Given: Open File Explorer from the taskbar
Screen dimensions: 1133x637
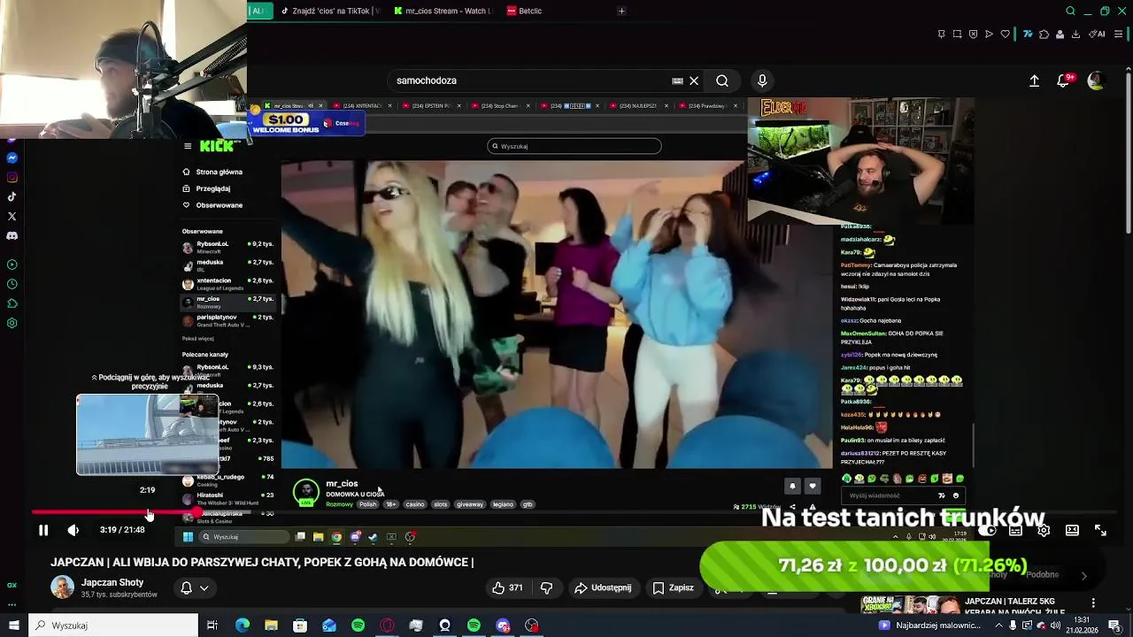Looking at the screenshot, I should (271, 625).
